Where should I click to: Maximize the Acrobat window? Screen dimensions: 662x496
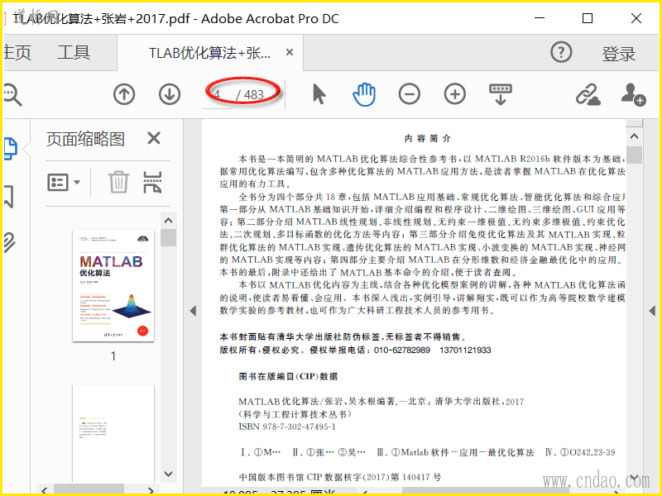click(x=588, y=18)
